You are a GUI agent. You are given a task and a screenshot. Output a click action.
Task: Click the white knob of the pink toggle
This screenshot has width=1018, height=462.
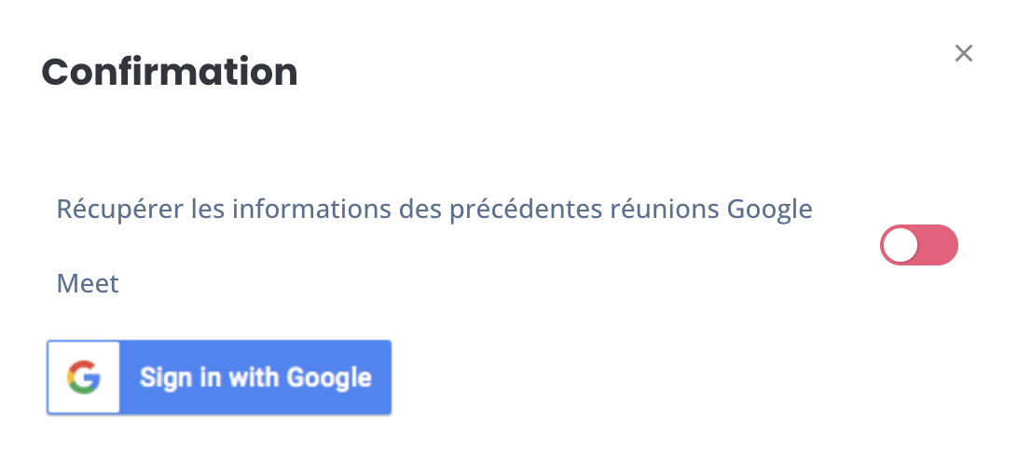(x=901, y=245)
